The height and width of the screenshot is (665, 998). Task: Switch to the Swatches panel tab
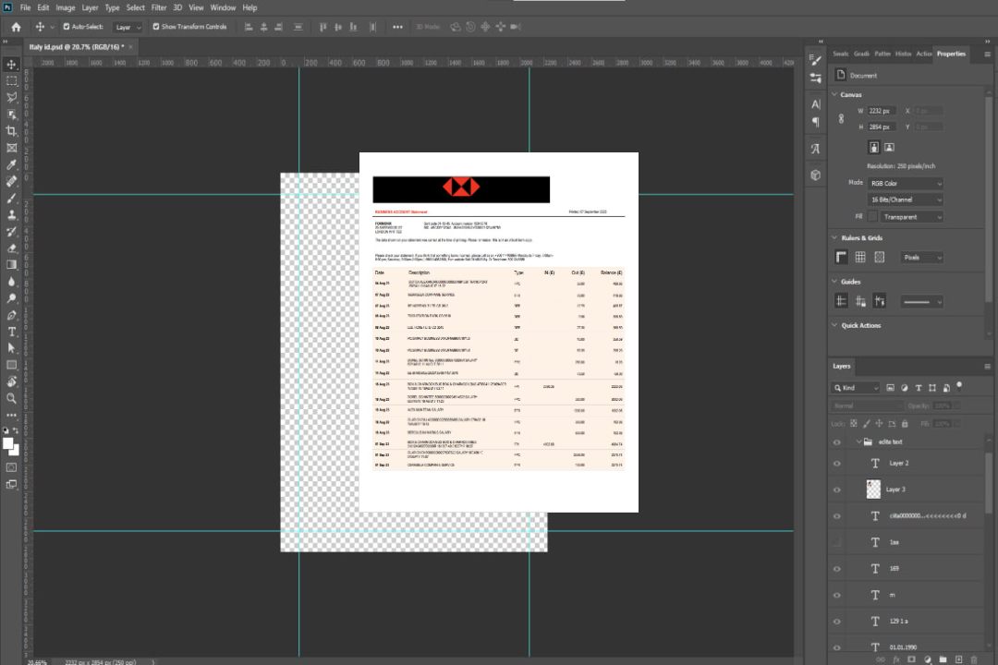click(840, 54)
